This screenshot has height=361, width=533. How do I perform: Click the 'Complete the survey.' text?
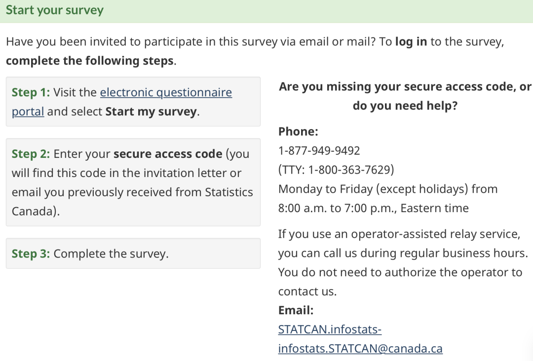point(111,253)
